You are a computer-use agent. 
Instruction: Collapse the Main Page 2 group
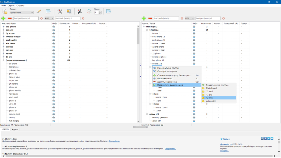pos(144,26)
